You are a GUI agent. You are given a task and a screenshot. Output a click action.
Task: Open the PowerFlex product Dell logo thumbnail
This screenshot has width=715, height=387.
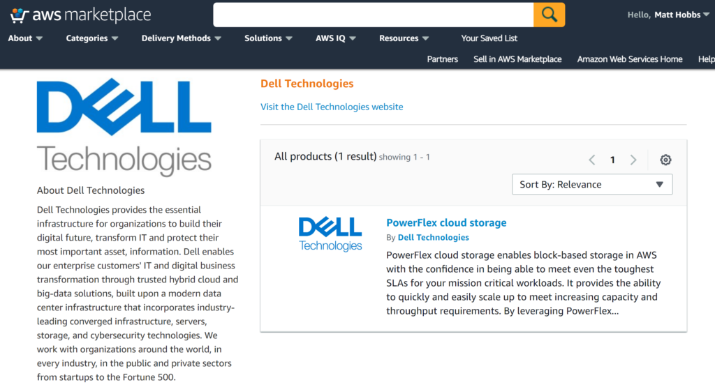point(330,234)
